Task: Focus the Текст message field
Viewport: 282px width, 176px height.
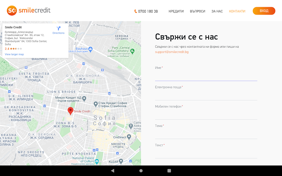Action: (x=206, y=154)
